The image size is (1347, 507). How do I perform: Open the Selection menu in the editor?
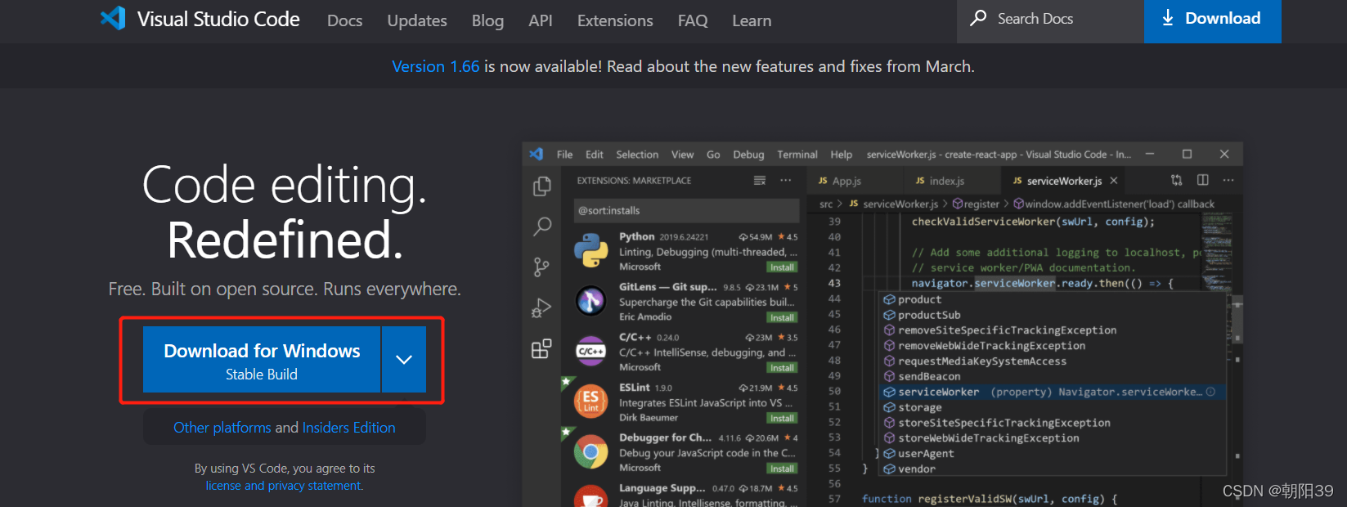(x=637, y=155)
